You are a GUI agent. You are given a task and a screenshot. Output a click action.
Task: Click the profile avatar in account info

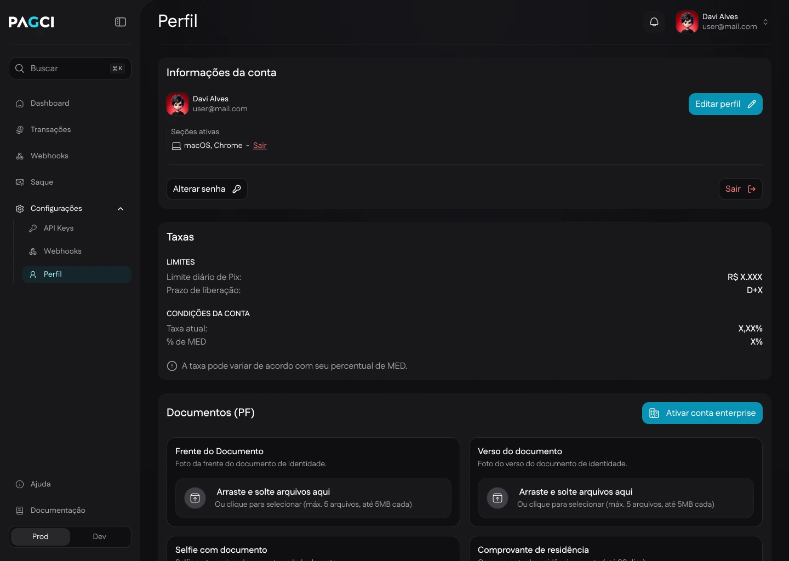(178, 104)
